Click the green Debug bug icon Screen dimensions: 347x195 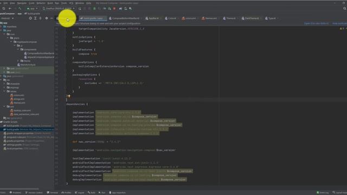(94, 9)
